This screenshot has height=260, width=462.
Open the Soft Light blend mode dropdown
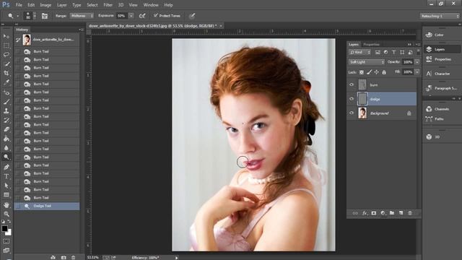367,62
